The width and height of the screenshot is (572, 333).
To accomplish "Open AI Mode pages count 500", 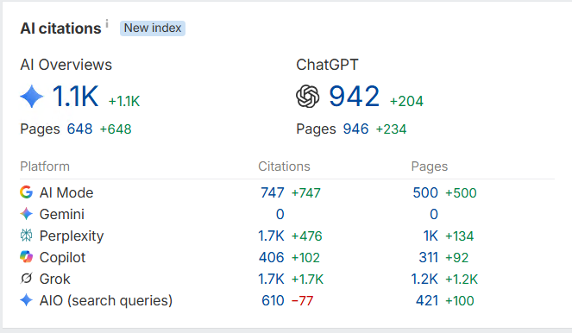I will coord(425,192).
